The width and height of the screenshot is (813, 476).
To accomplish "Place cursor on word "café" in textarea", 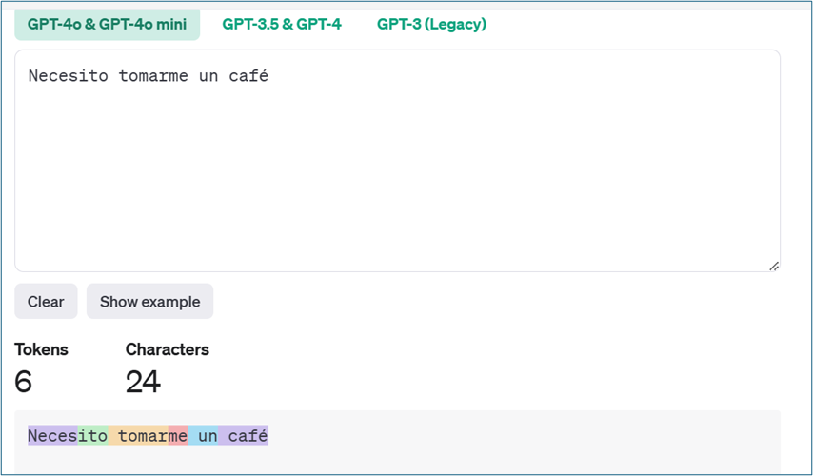I will pyautogui.click(x=248, y=76).
